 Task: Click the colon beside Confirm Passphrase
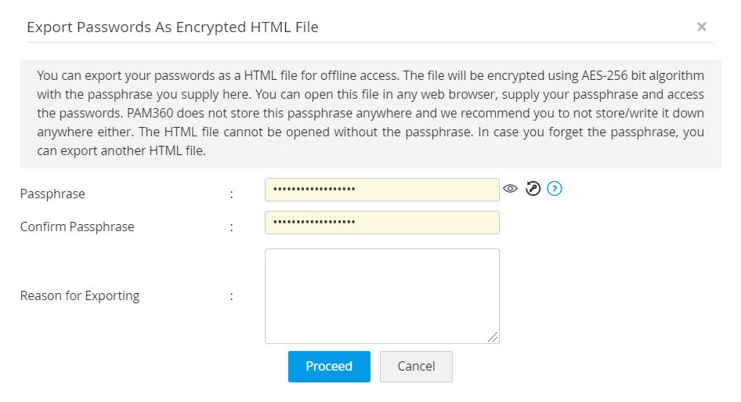pyautogui.click(x=231, y=226)
